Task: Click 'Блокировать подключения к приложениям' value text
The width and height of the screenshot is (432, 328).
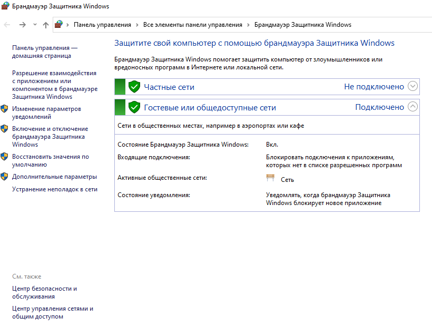Action: (334, 161)
